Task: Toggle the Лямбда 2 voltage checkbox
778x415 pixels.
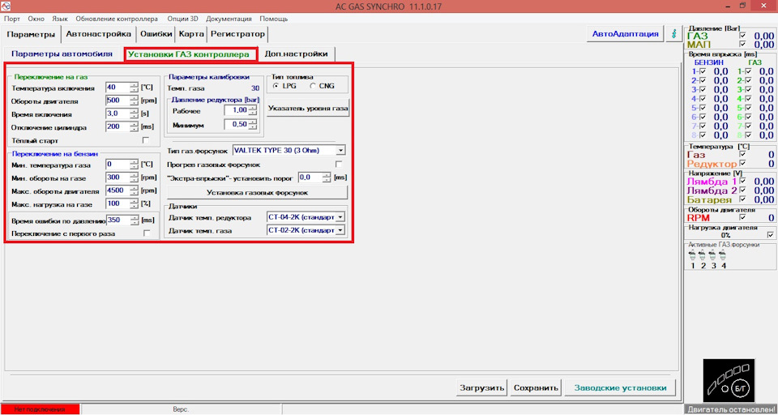Action: [x=743, y=190]
